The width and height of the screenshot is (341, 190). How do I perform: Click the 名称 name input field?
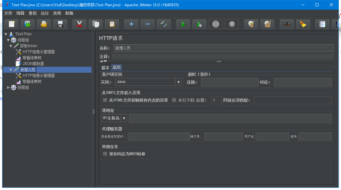[223, 48]
